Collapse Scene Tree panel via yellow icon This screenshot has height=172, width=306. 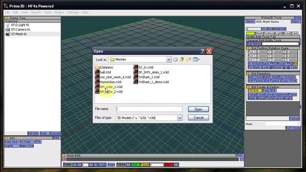click(x=6, y=18)
